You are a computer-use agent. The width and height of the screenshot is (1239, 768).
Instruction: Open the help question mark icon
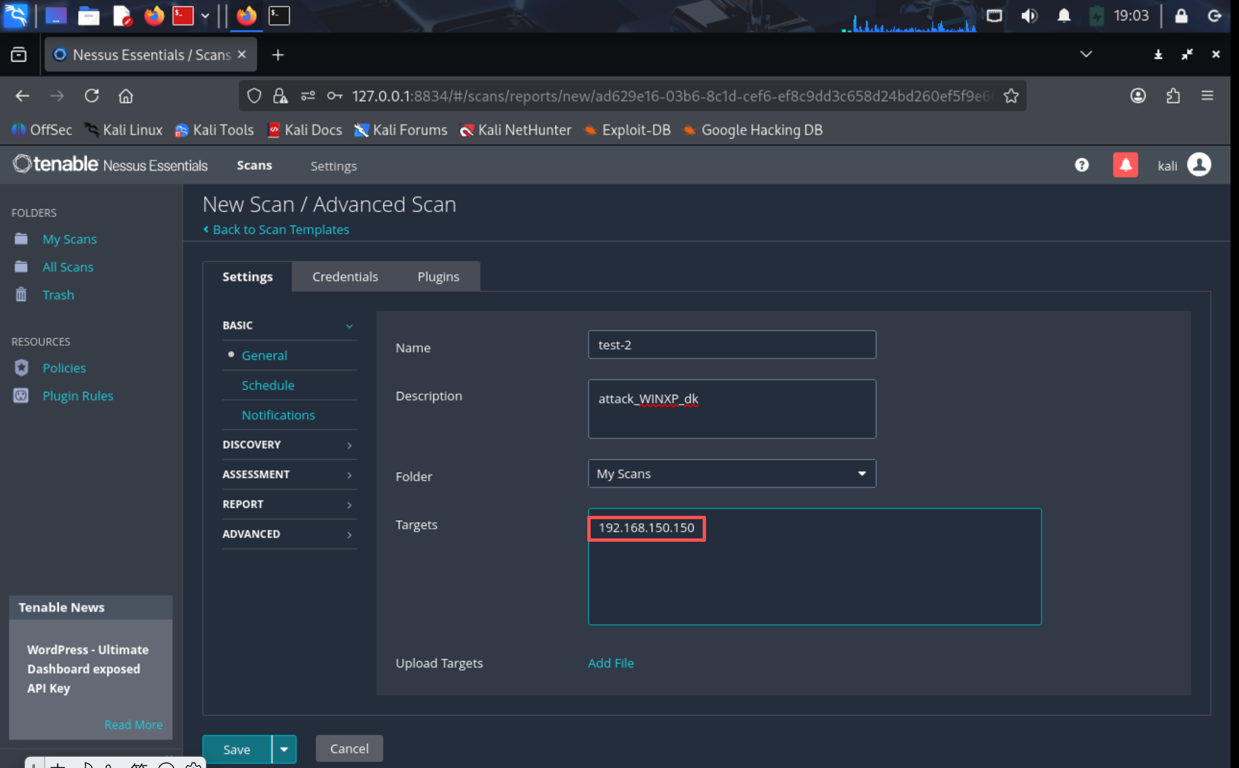(x=1081, y=165)
